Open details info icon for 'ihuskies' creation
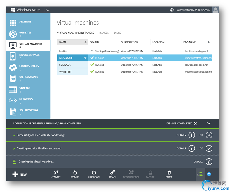The image size is (231, 193). click(192, 148)
